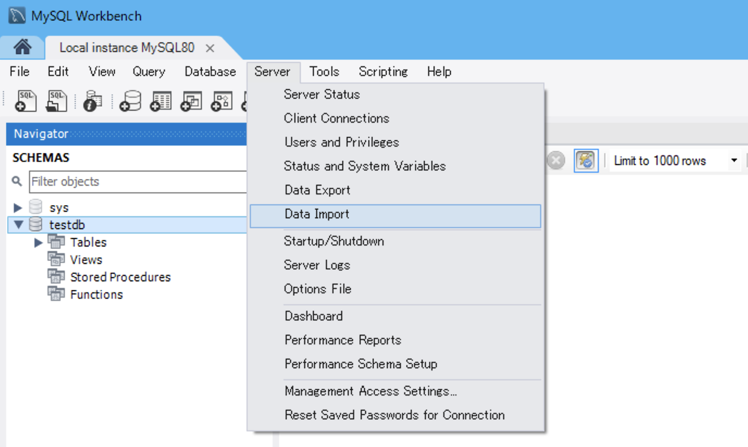Open the File menu
Viewport: 748px width, 447px height.
pyautogui.click(x=20, y=72)
